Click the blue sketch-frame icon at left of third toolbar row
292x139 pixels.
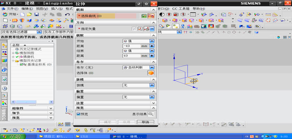coord(5,26)
